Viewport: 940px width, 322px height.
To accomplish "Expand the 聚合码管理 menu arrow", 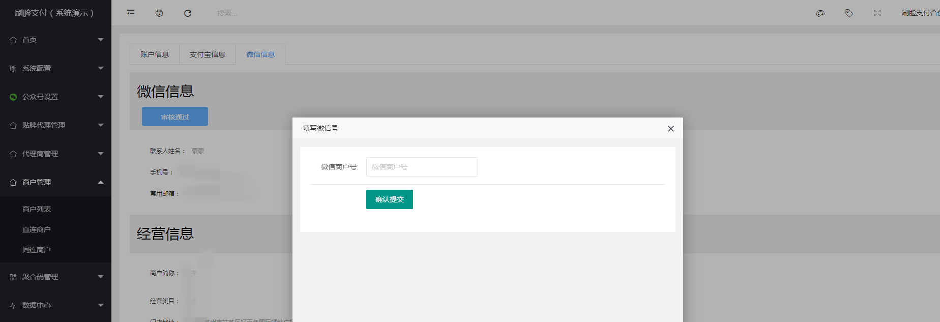I will click(101, 277).
